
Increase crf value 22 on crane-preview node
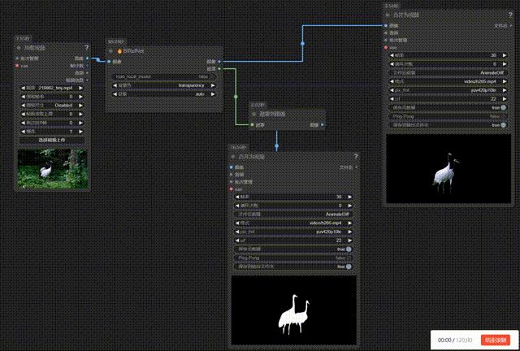click(505, 99)
